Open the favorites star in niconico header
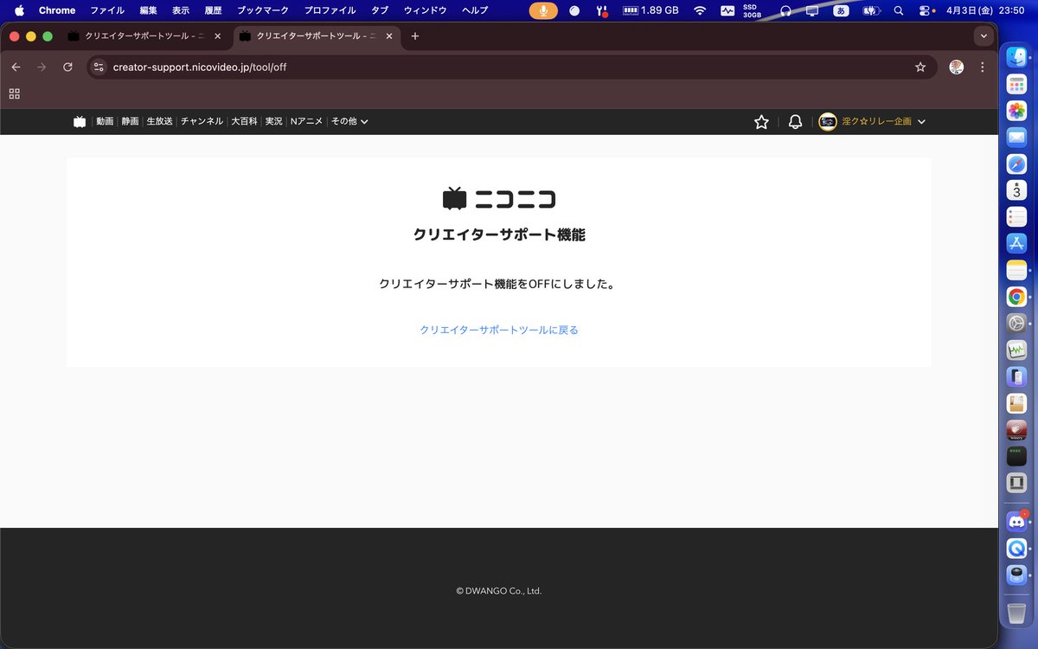Image resolution: width=1038 pixels, height=649 pixels. [761, 122]
